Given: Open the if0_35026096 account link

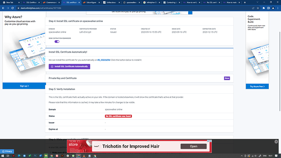Looking at the screenshot, I should (104, 60).
